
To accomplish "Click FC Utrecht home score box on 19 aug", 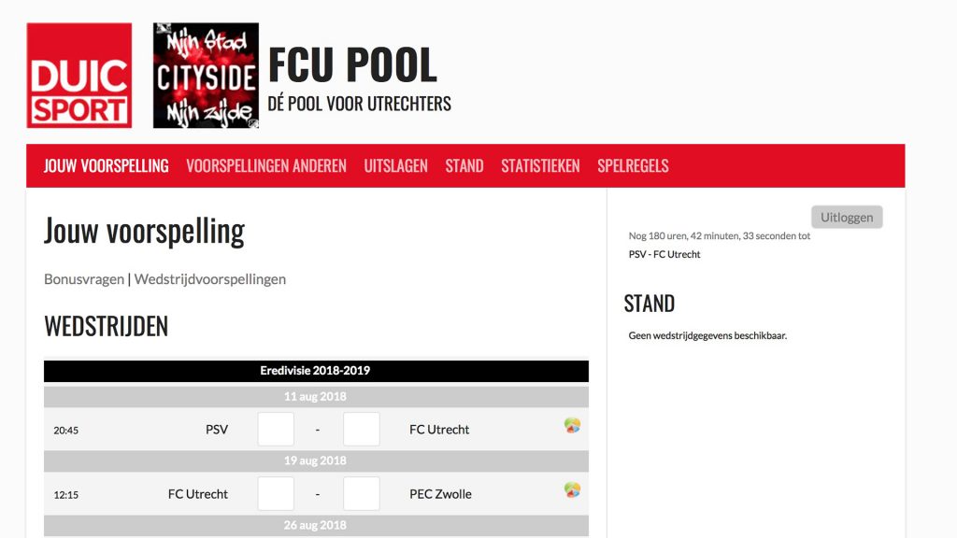I will click(x=276, y=493).
